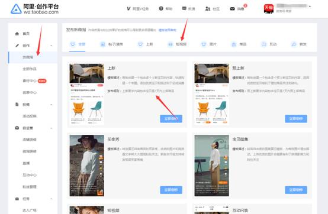Collapse the 微运营 sidebar section arrow

(x=52, y=128)
